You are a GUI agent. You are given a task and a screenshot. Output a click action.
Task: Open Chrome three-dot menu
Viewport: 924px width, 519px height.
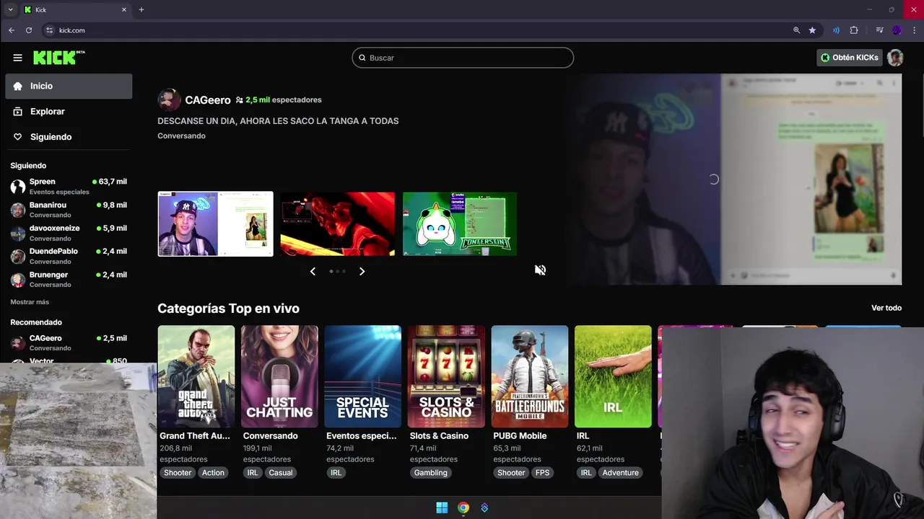click(x=914, y=30)
